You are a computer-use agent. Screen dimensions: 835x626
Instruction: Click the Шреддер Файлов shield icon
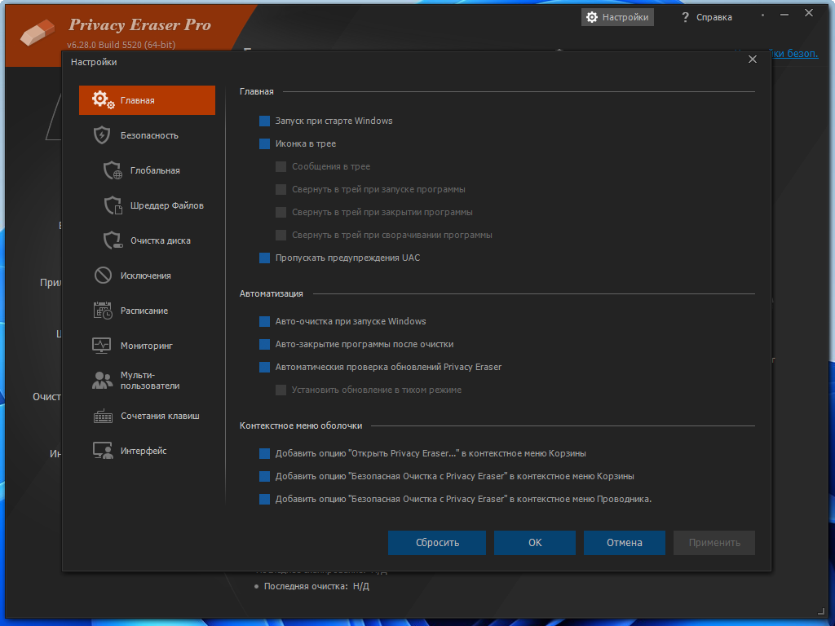pyautogui.click(x=113, y=205)
